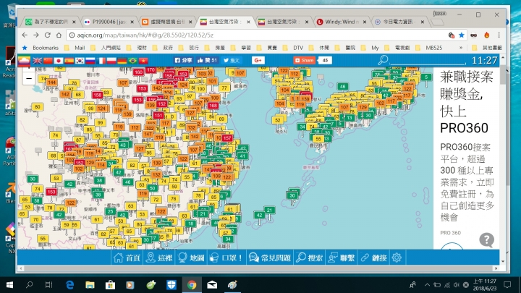Click the red 157 AQI marker
The width and height of the screenshot is (521, 293).
coord(227,138)
